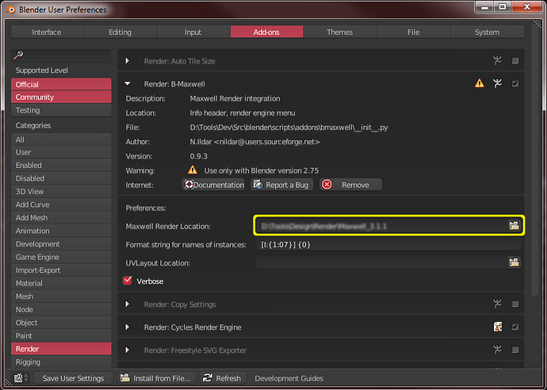This screenshot has height=390, width=547.
Task: Click the UVLayout Location field
Action: tap(382, 262)
